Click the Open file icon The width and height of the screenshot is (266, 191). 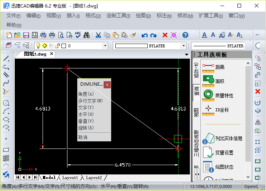[x=17, y=35]
